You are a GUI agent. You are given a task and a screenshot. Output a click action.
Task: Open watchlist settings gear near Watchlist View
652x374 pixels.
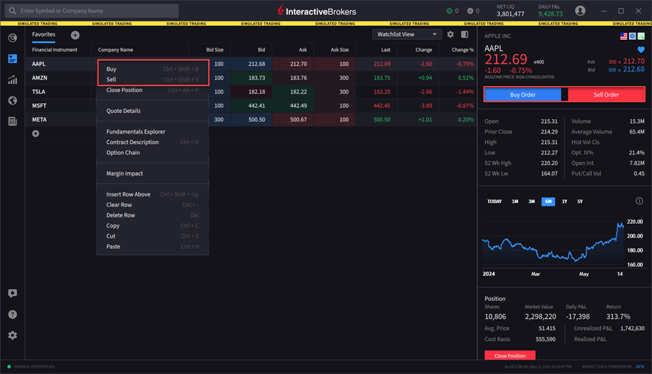(450, 34)
